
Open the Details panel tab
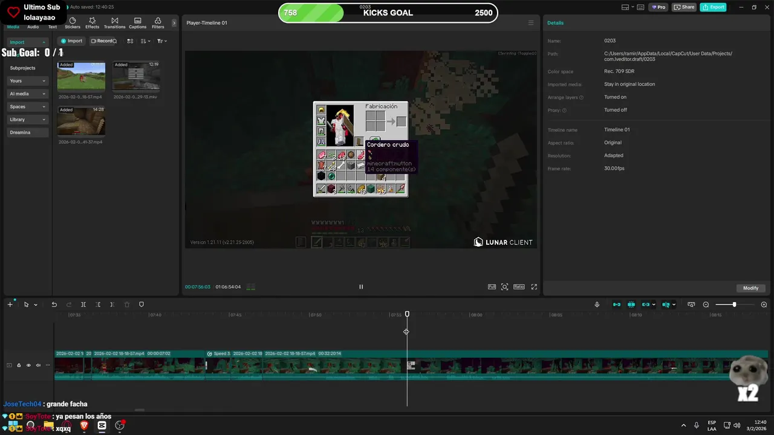[555, 23]
